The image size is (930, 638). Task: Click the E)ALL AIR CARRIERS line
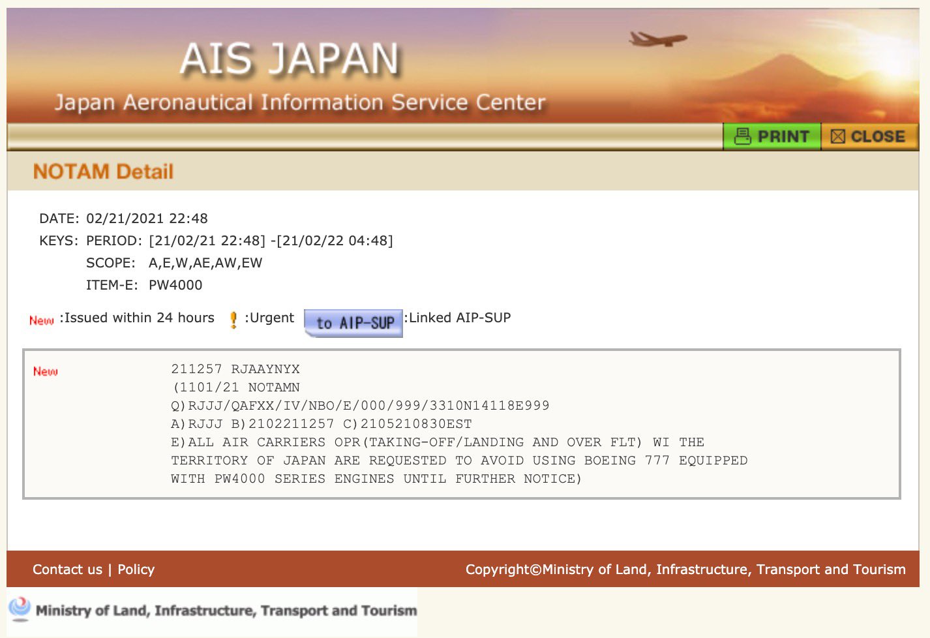click(438, 442)
